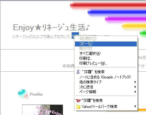Click the folder icon beside Yahoo!ツールバーで検索
The width and height of the screenshot is (146, 115).
78,107
